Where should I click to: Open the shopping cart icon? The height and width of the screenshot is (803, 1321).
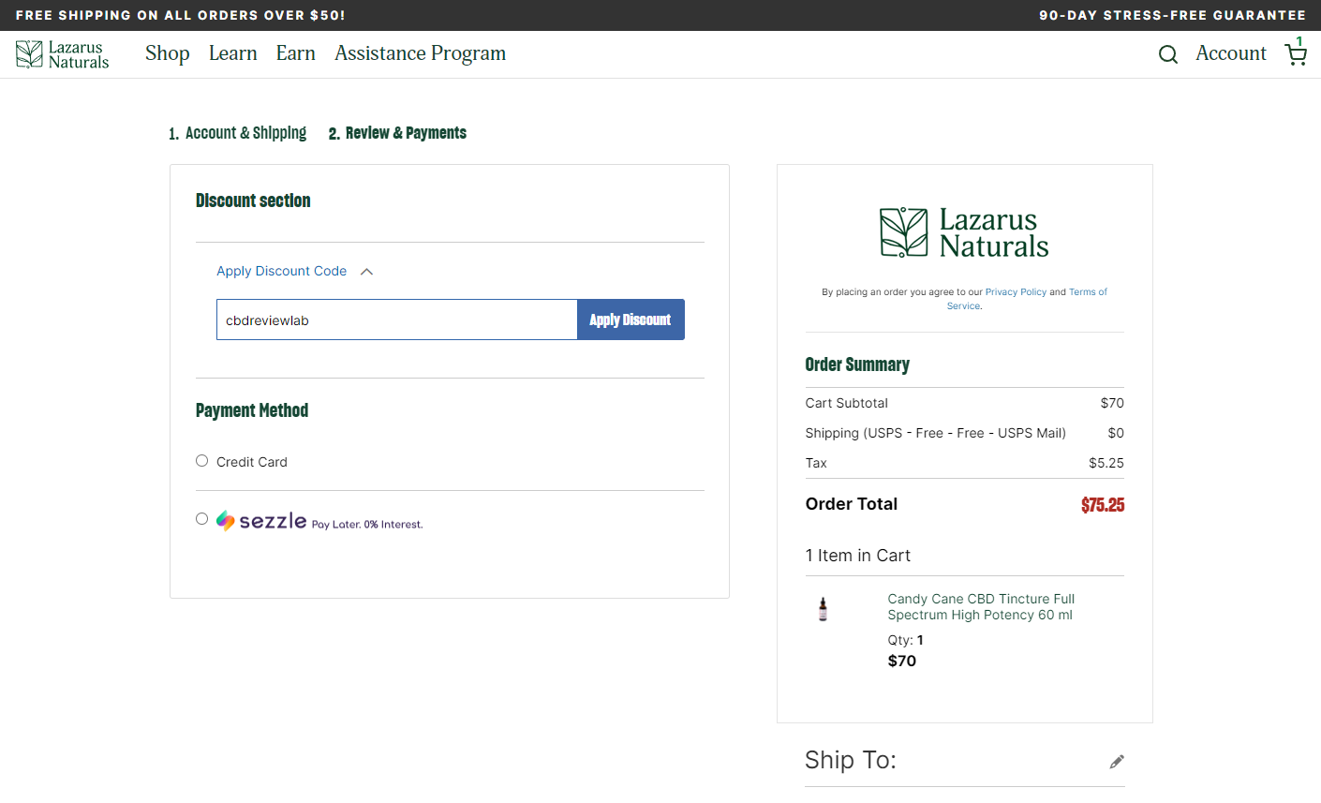(x=1296, y=53)
